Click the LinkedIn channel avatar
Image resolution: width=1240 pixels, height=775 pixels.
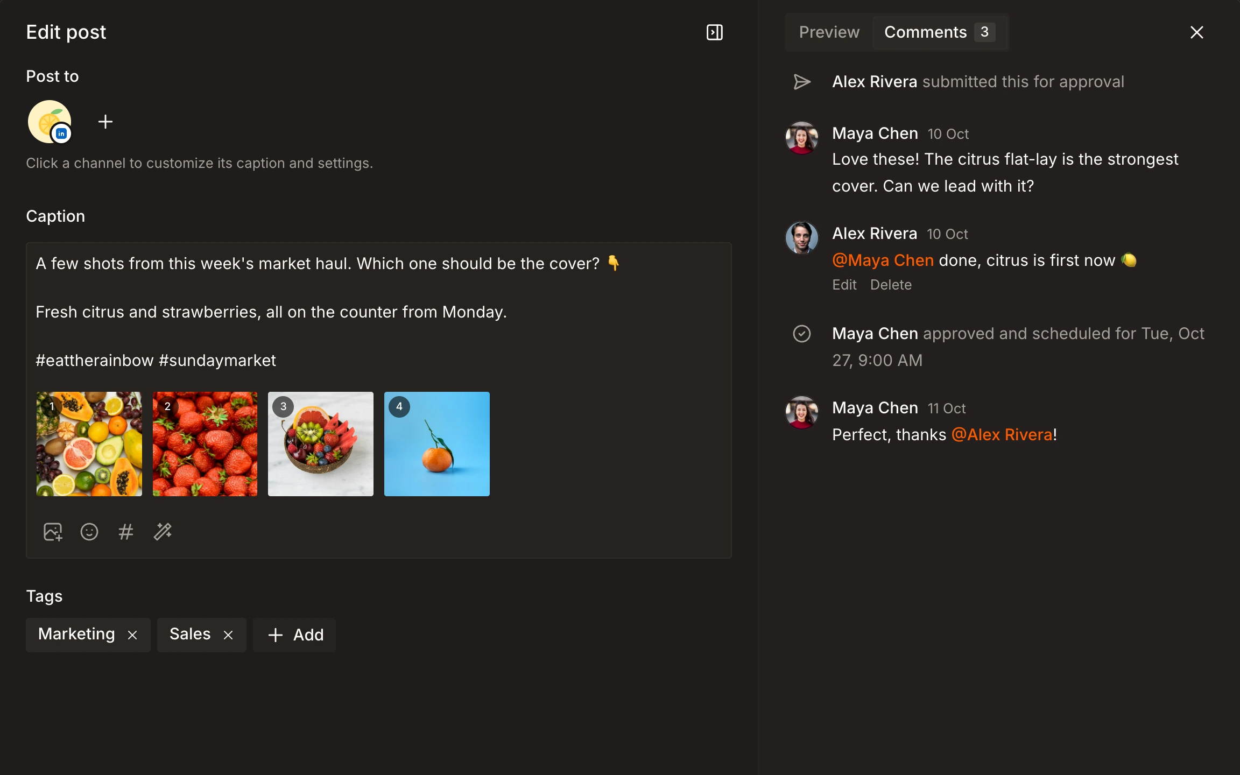(50, 122)
